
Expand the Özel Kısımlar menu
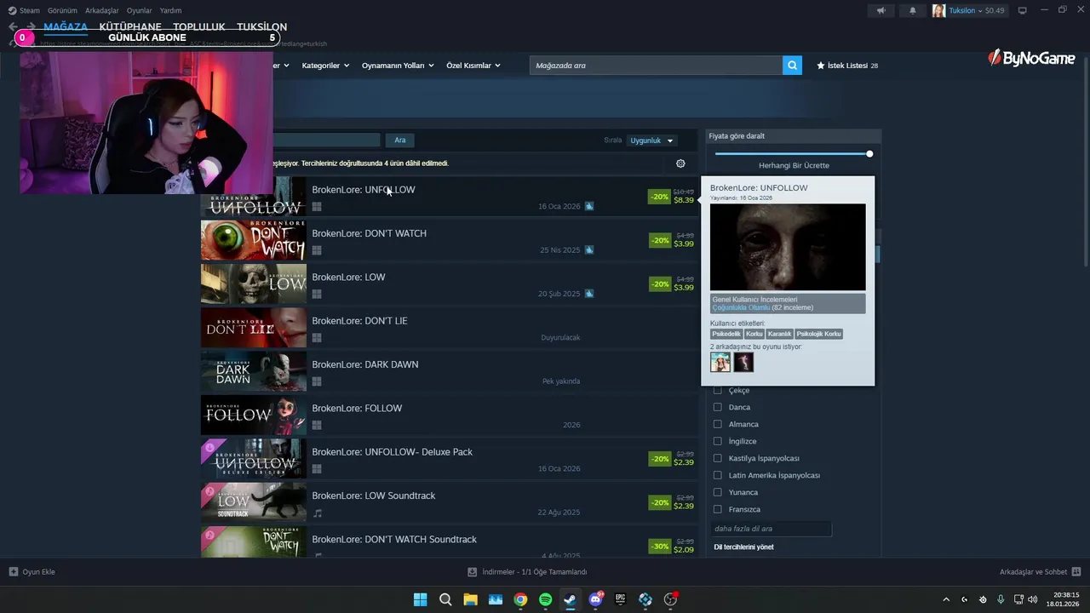click(x=473, y=66)
